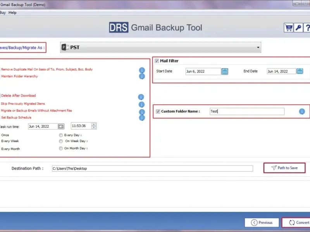Click Delete After Download option text
The image size is (310, 232).
[18, 96]
